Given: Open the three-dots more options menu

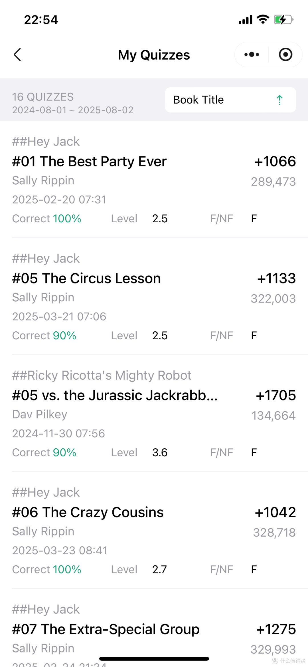Looking at the screenshot, I should 252,55.
